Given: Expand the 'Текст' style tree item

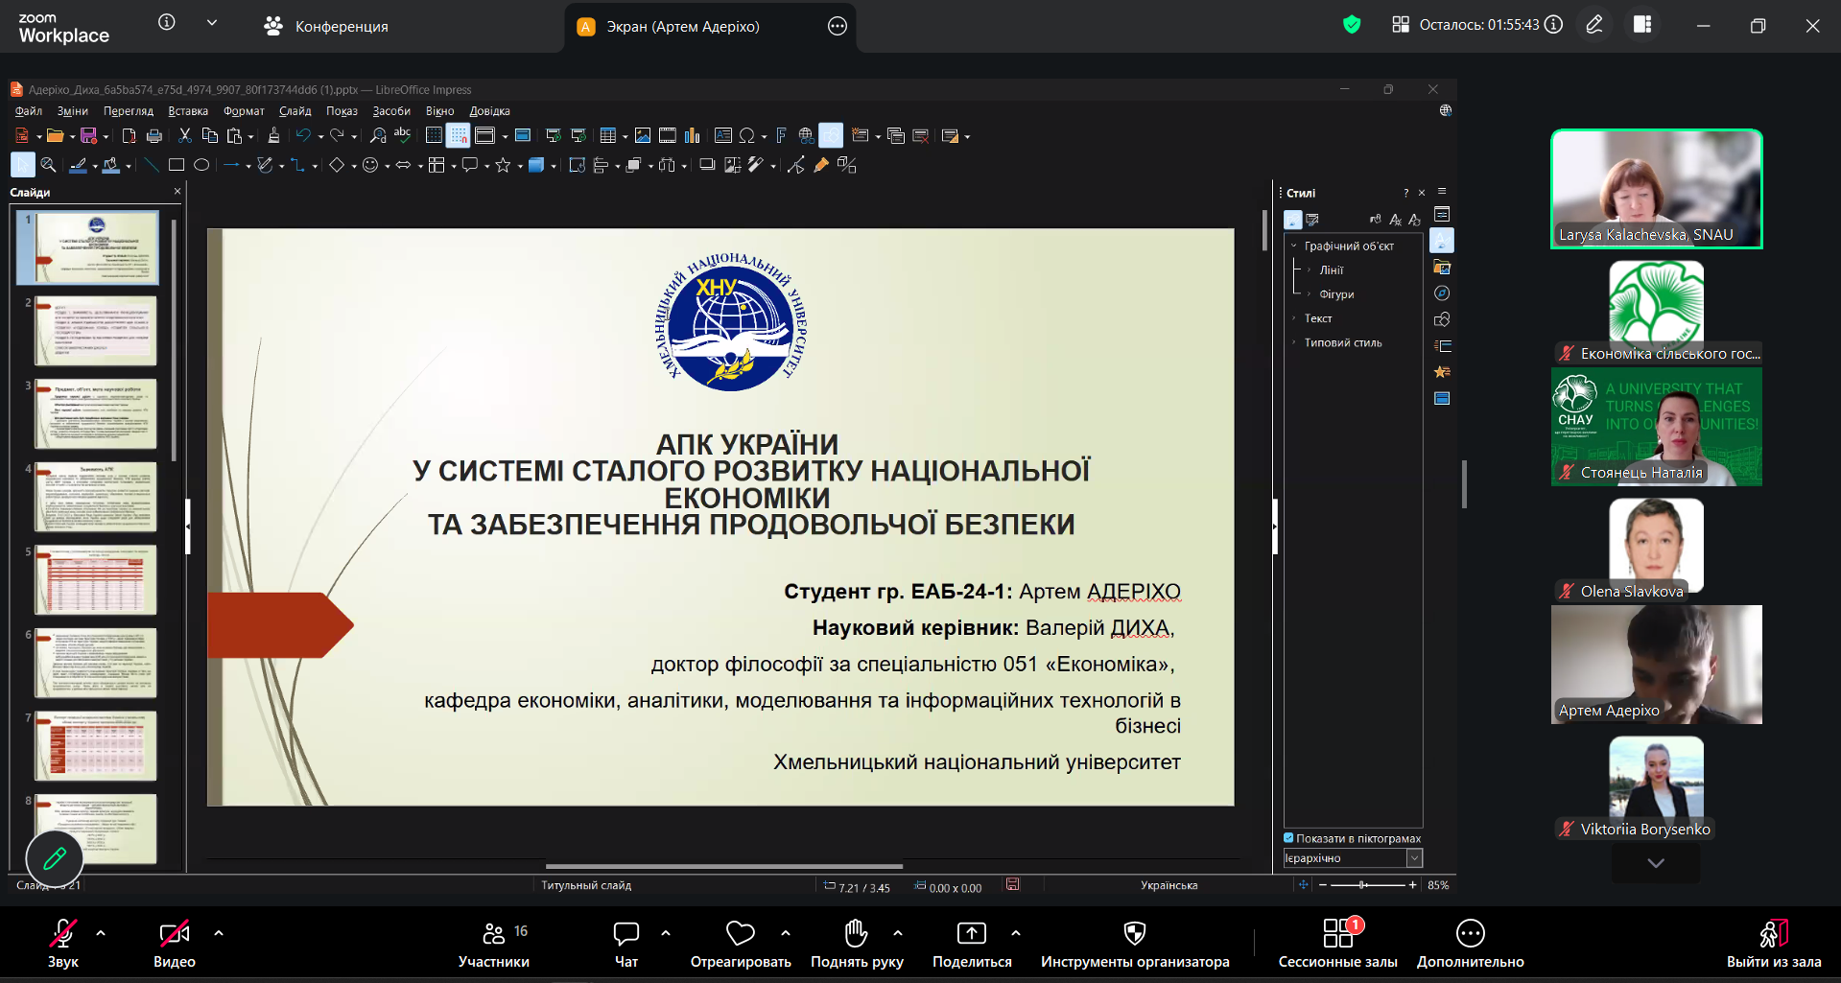Looking at the screenshot, I should point(1294,318).
